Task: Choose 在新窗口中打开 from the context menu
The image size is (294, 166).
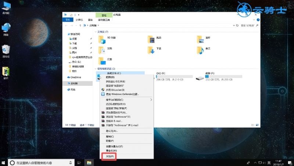Action: [127, 81]
